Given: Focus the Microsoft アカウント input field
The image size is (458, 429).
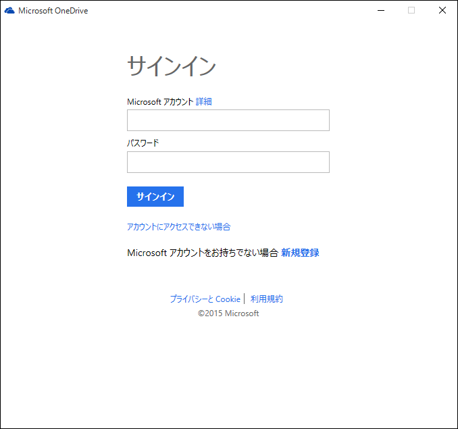Looking at the screenshot, I should click(228, 120).
